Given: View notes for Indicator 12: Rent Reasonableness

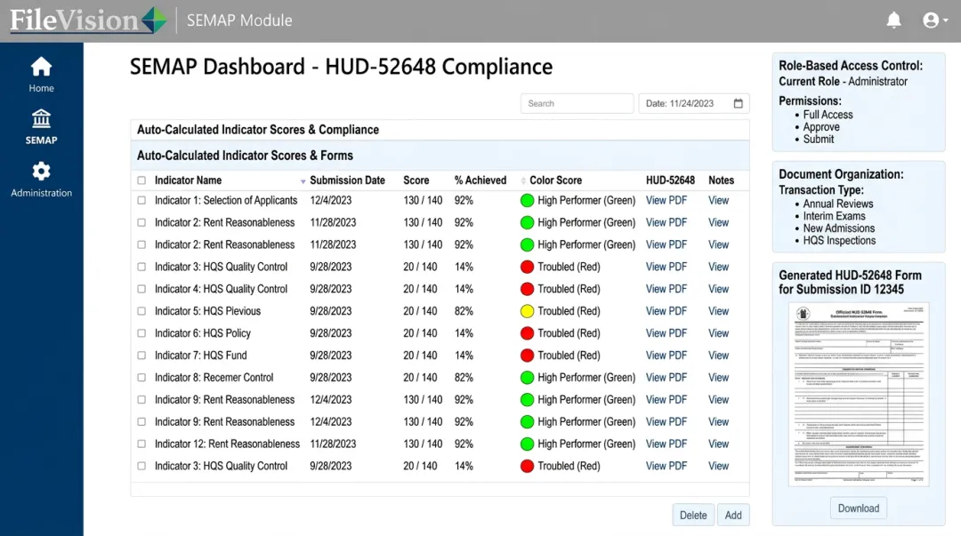Looking at the screenshot, I should pyautogui.click(x=718, y=444).
